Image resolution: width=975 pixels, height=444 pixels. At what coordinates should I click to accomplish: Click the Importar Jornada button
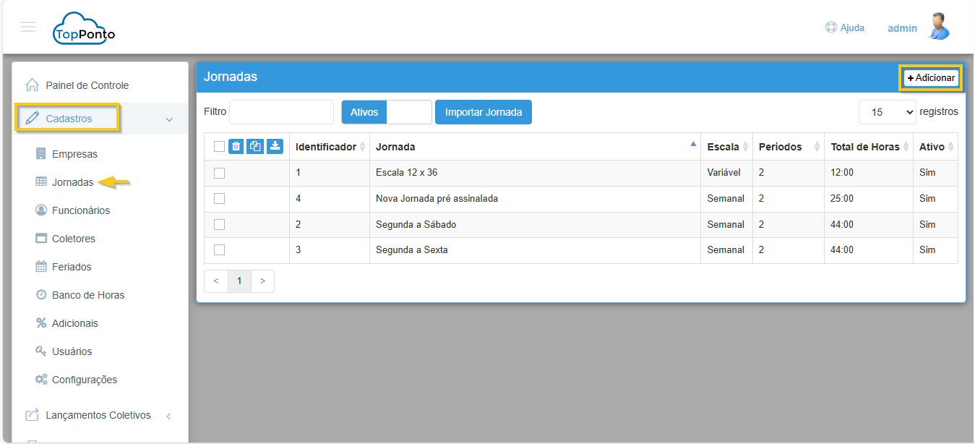click(x=484, y=112)
